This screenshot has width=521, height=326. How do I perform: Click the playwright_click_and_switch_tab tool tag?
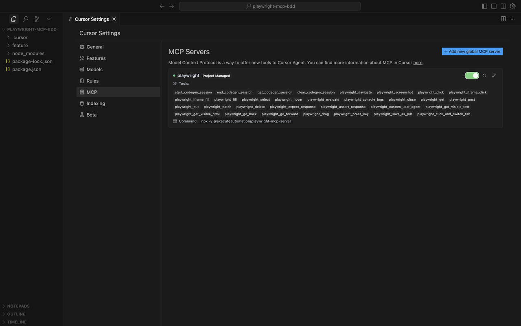click(444, 114)
